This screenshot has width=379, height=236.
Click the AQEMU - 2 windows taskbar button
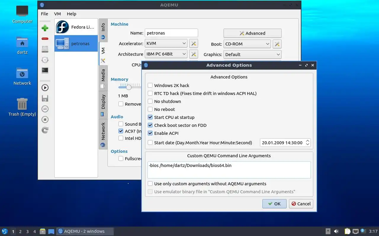(85, 231)
